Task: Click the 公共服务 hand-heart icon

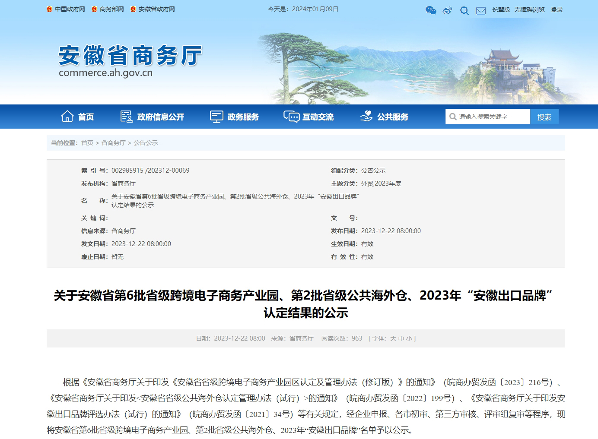Action: [366, 117]
